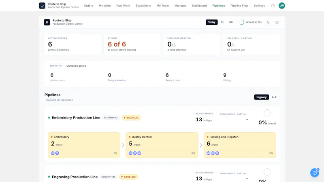Click Embroidery line overall progress ring
Screen dimensions: 324x182
pyautogui.click(x=267, y=113)
